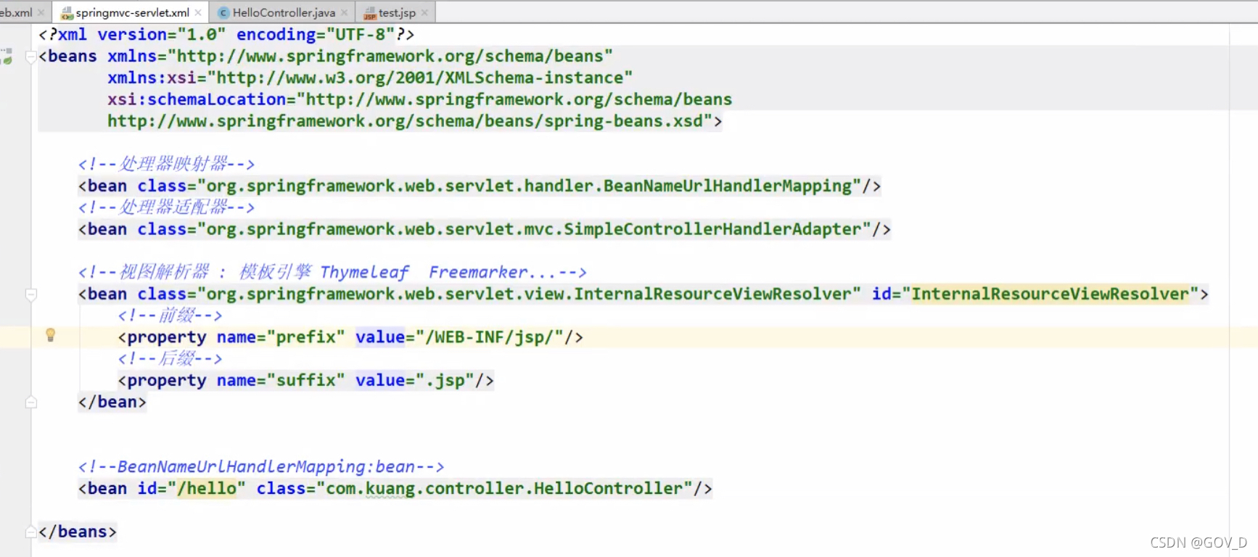The image size is (1258, 557).
Task: Click the yellow intention lightbulb
Action: click(50, 334)
